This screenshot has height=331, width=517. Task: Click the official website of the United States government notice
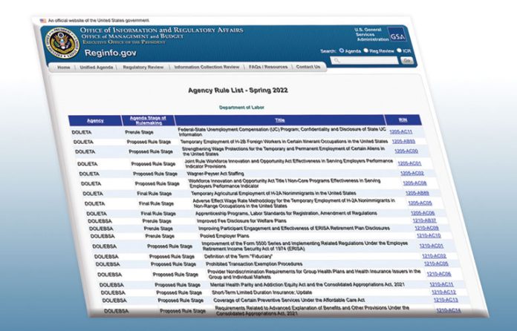pos(98,21)
